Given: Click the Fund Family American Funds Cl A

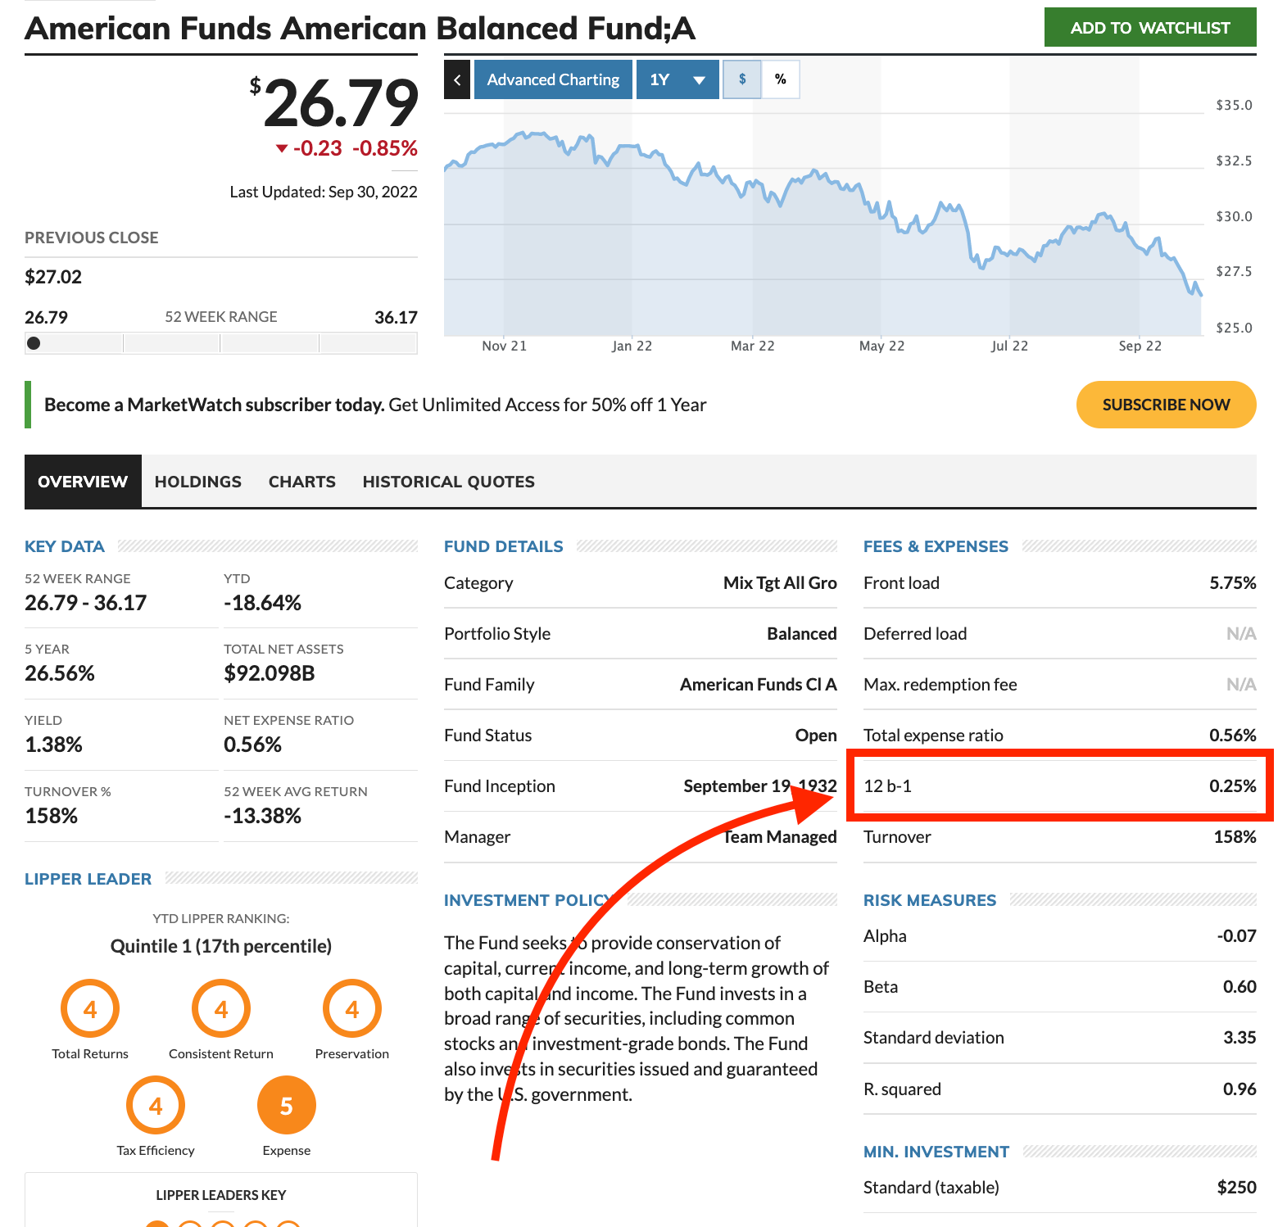Looking at the screenshot, I should point(759,685).
